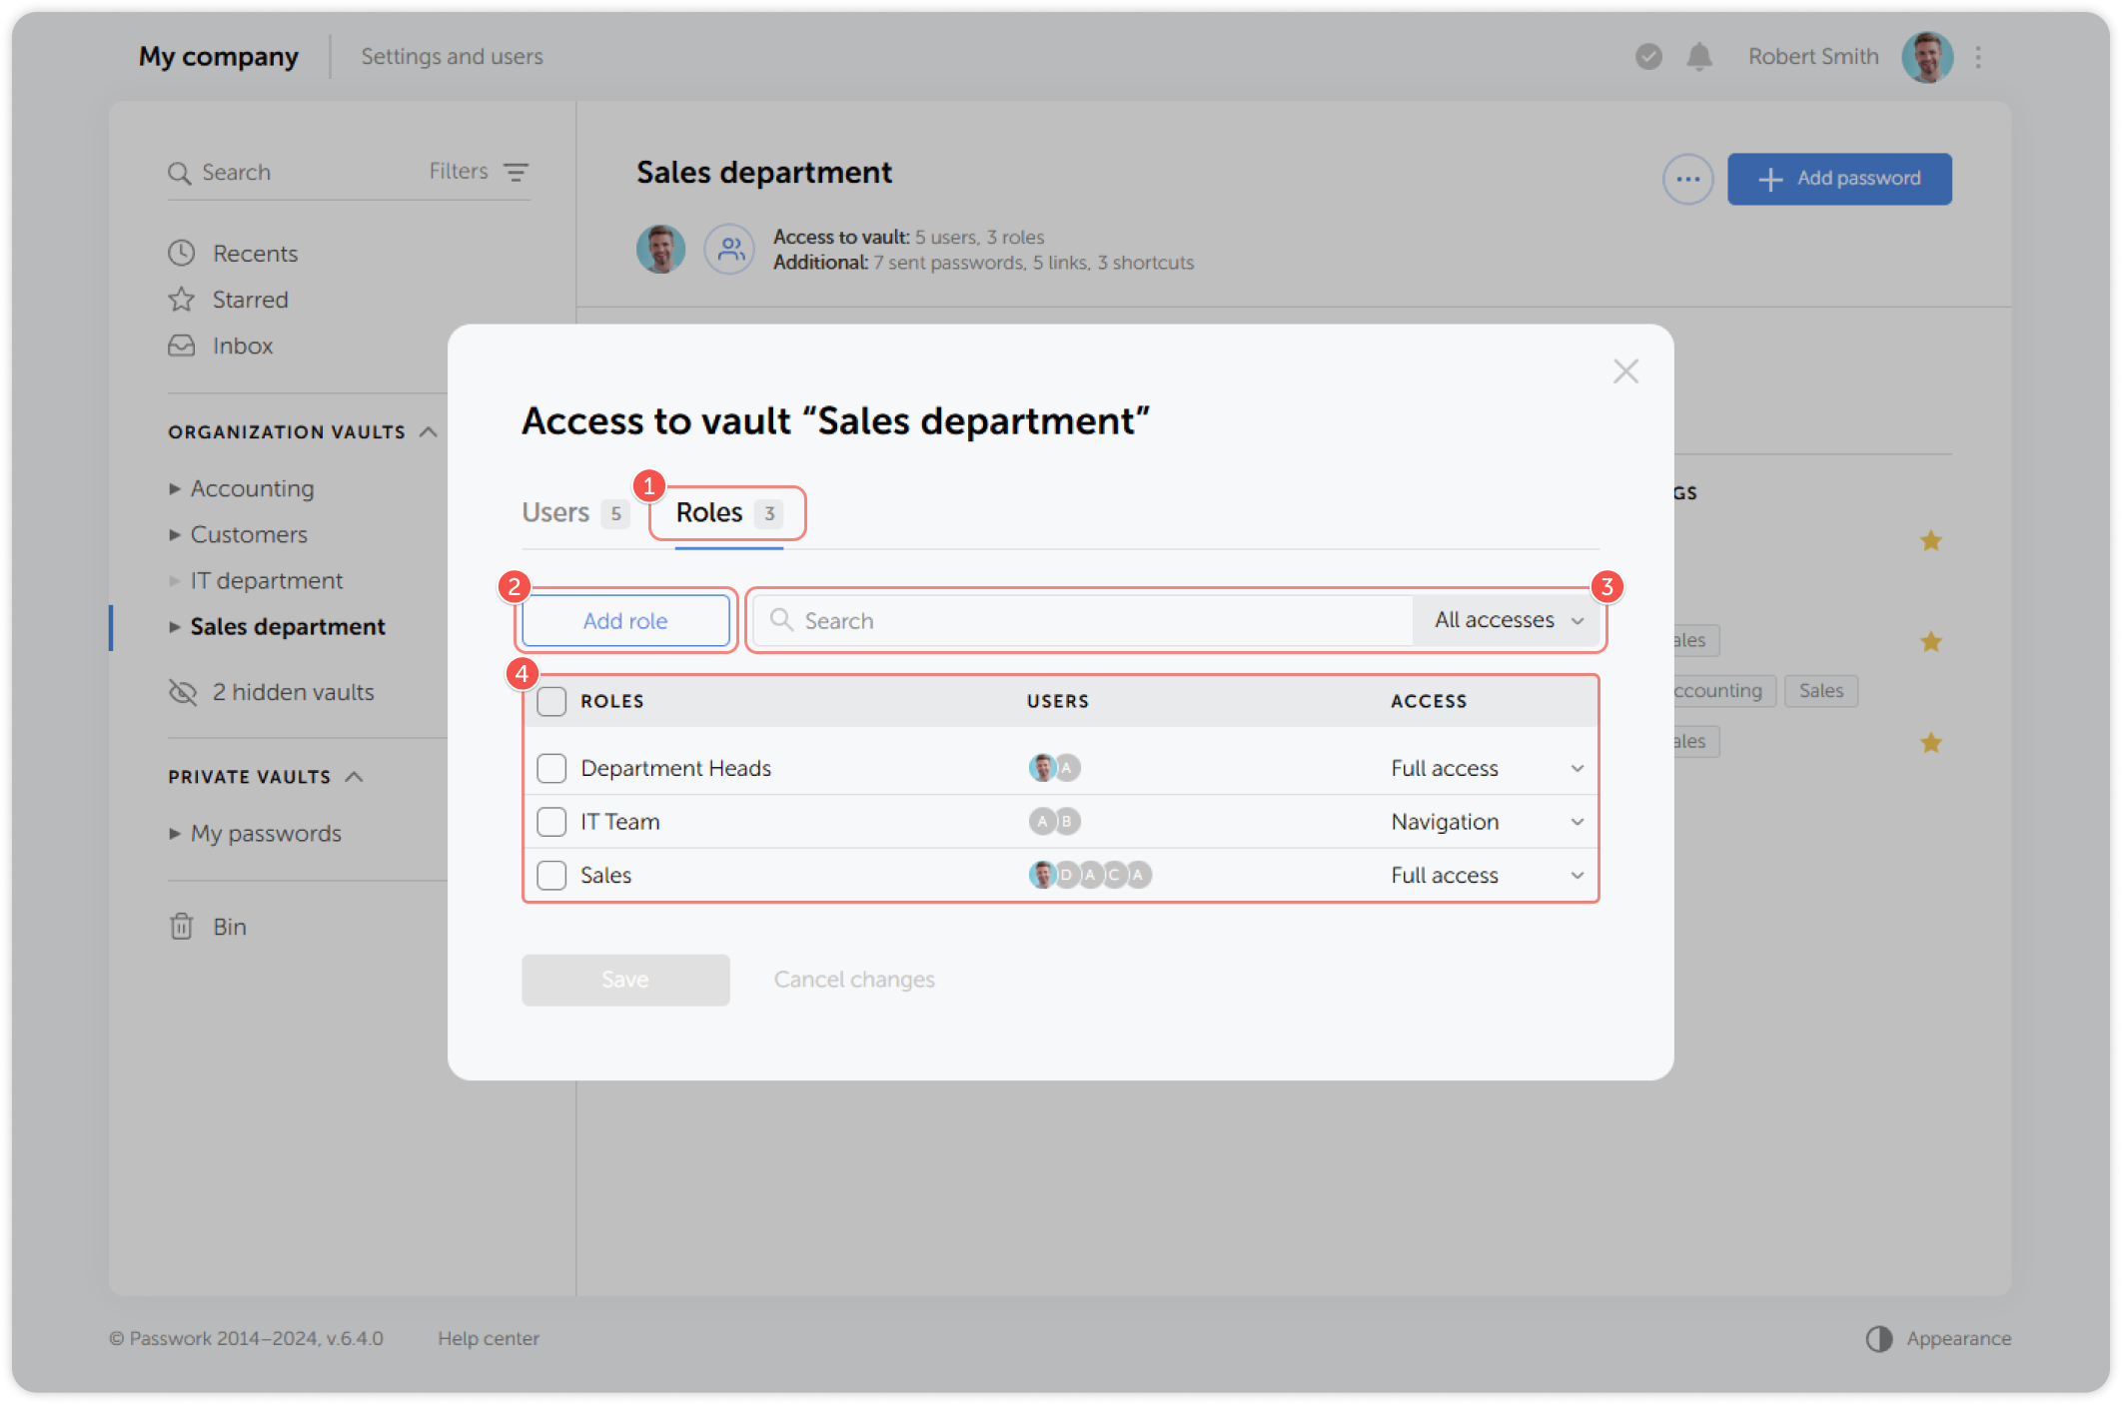Check the select-all box in the Roles header

550,701
